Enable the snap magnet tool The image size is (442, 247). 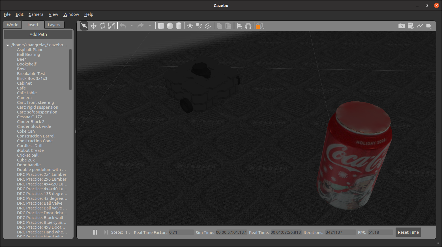coord(248,26)
